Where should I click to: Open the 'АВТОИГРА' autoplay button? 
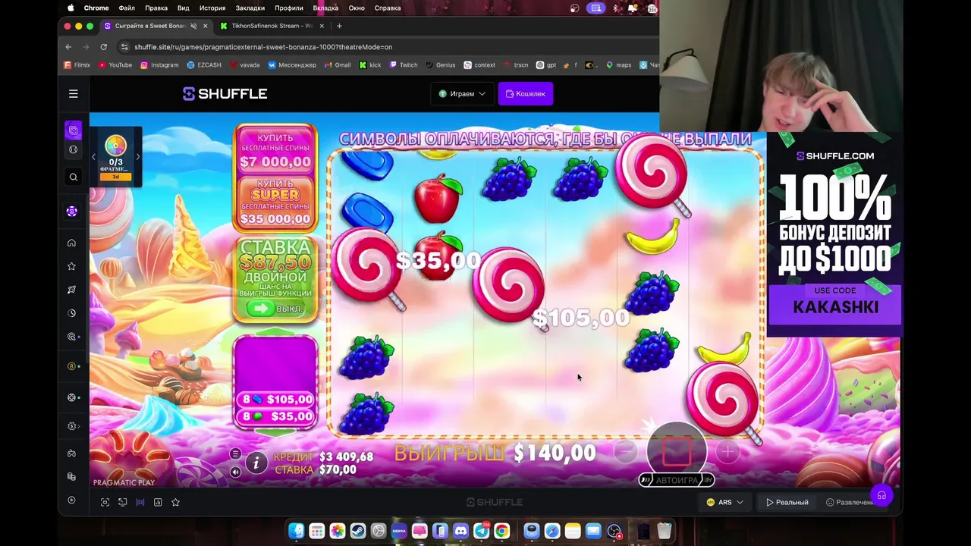point(676,480)
